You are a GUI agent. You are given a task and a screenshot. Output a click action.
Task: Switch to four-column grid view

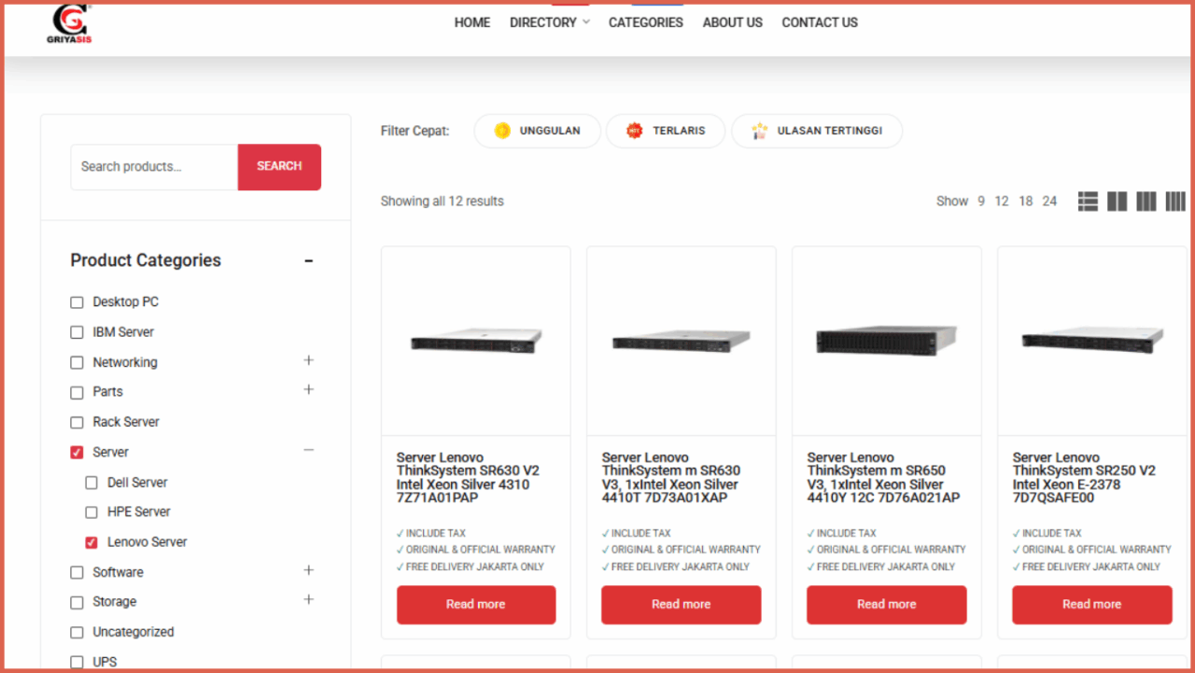pos(1175,201)
